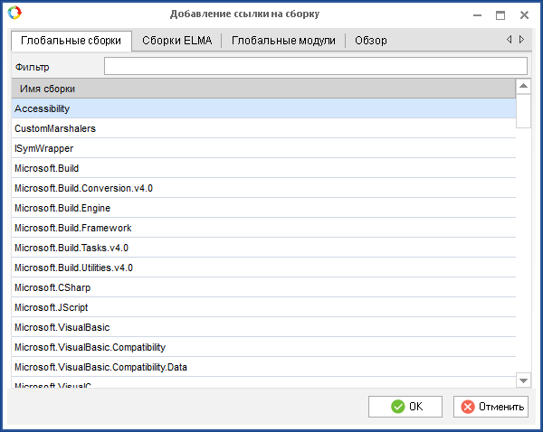543x432 pixels.
Task: Switch to the Глобальные сборки tab
Action: pos(71,41)
